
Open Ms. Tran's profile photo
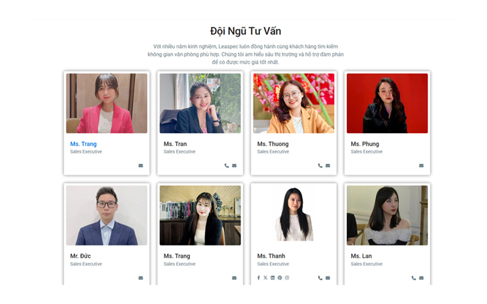point(200,103)
